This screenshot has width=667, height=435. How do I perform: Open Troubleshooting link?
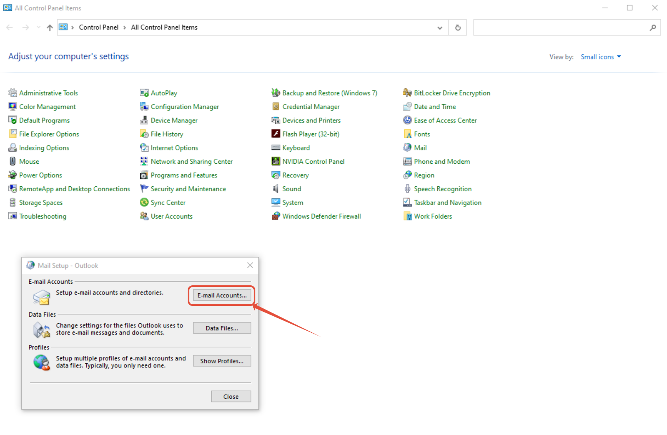pos(42,216)
